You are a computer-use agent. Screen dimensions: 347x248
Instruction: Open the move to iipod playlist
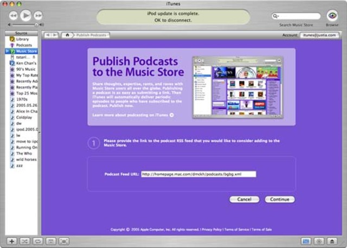pyautogui.click(x=22, y=142)
